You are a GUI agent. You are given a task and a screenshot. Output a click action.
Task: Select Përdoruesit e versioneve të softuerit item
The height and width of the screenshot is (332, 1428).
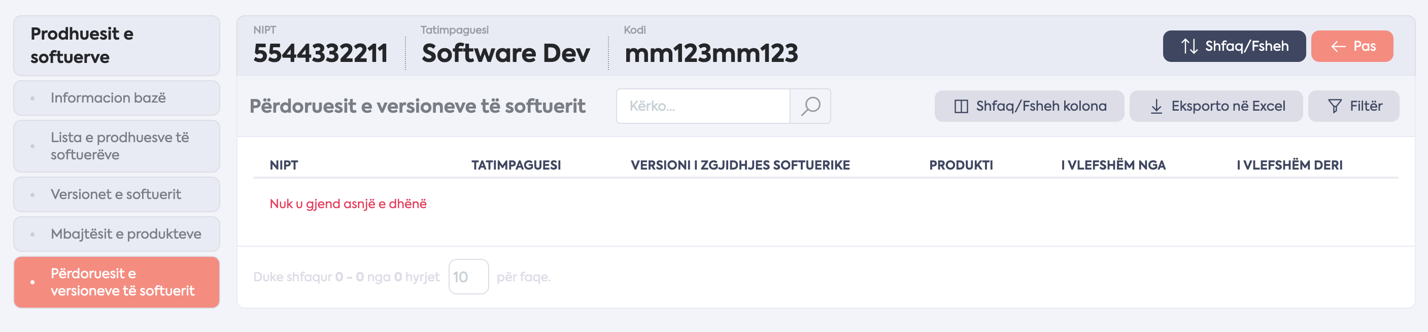coord(116,282)
